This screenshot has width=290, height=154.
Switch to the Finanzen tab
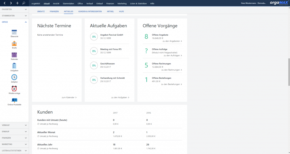(x=54, y=11)
